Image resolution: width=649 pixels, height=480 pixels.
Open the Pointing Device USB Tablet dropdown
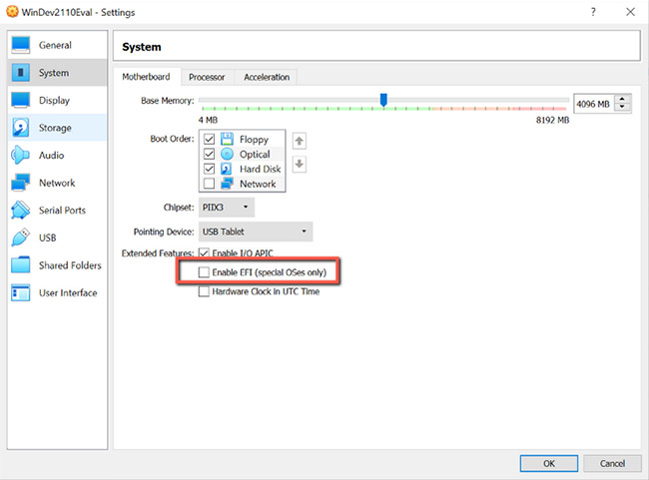[256, 232]
